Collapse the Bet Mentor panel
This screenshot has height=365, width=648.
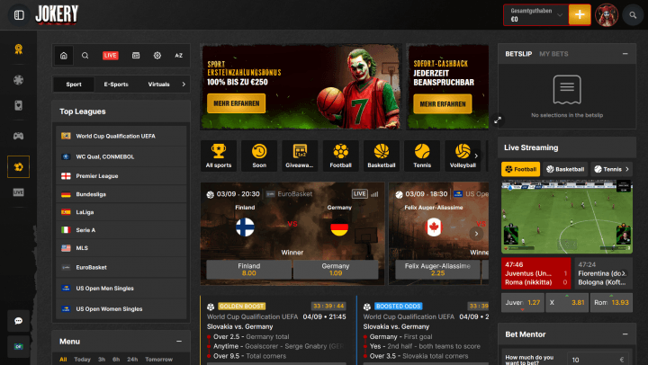(x=625, y=334)
